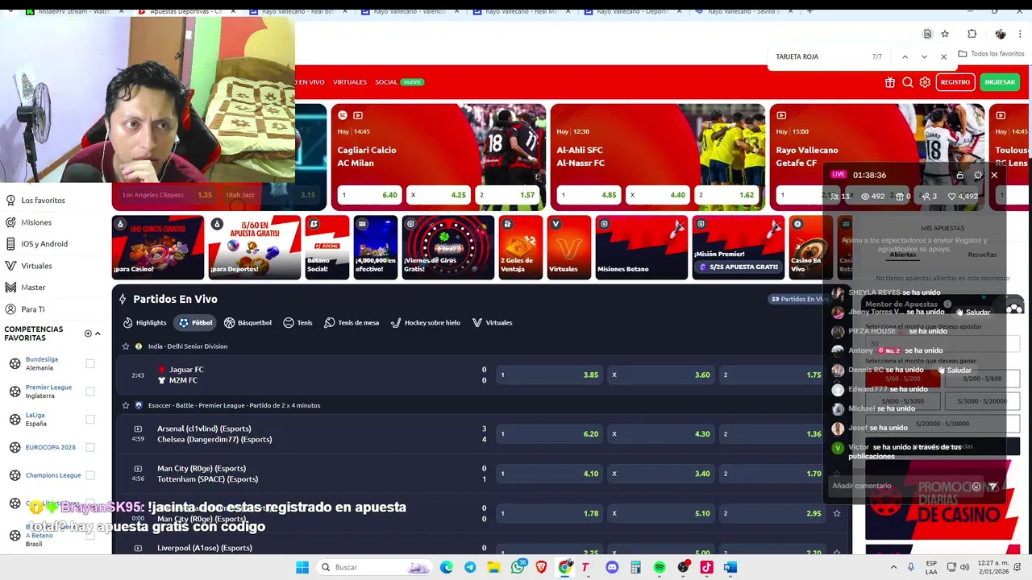Open the SOCIAL top navigation item
The width and height of the screenshot is (1032, 580).
[386, 82]
